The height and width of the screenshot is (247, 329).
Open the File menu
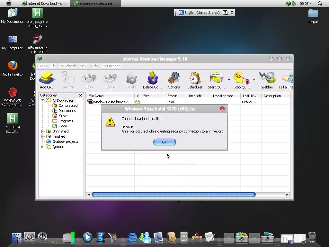pos(53,66)
